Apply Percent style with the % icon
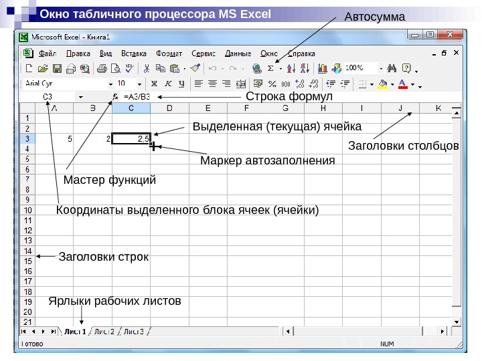 click(x=272, y=84)
